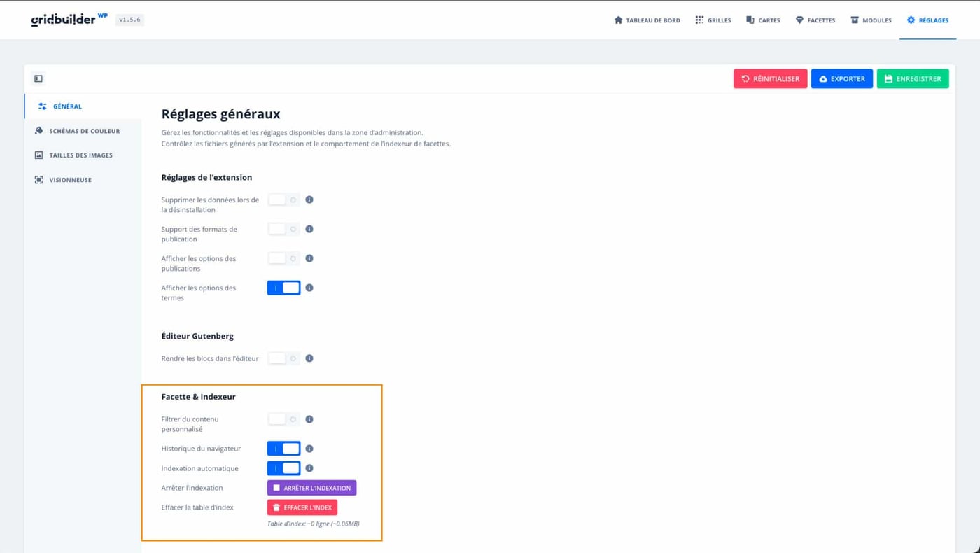Viewport: 980px width, 553px height.
Task: Click the Enregistrer button to save settings
Action: click(913, 78)
